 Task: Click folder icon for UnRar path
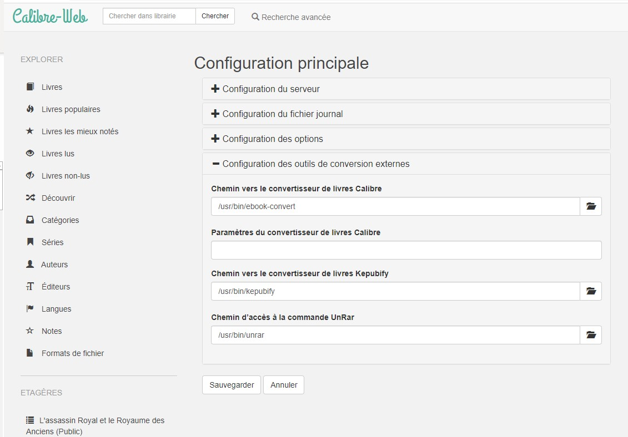coord(591,335)
